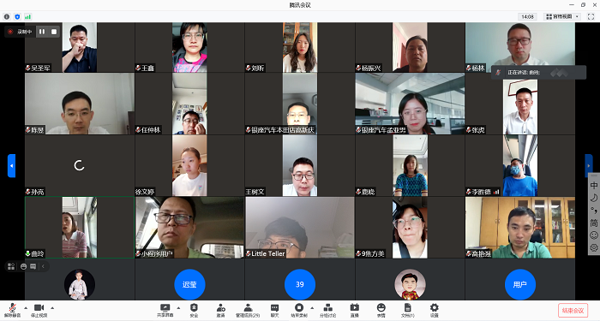Select the 王鑫 video tile
The width and height of the screenshot is (600, 321).
189,47
